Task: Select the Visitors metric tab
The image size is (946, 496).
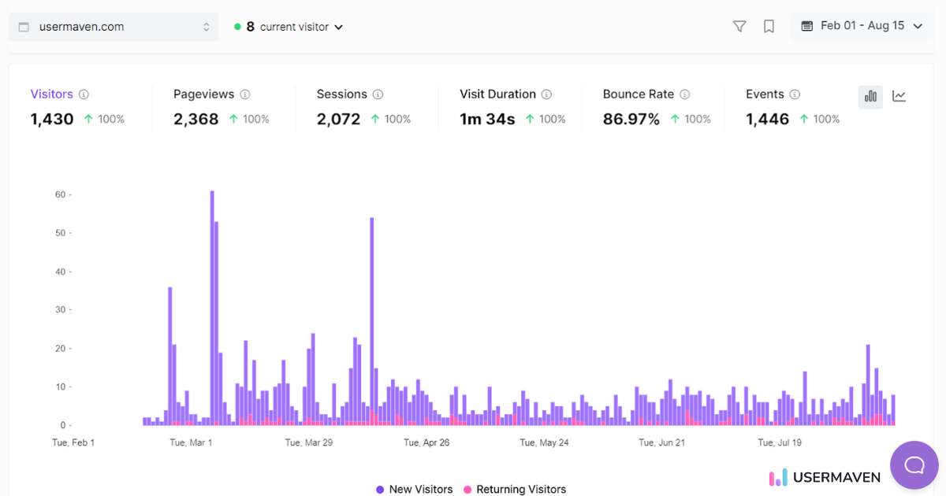Action: click(51, 94)
